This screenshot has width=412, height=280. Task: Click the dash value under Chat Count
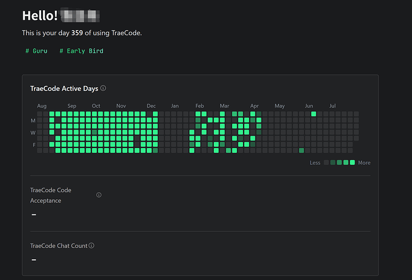(x=34, y=260)
